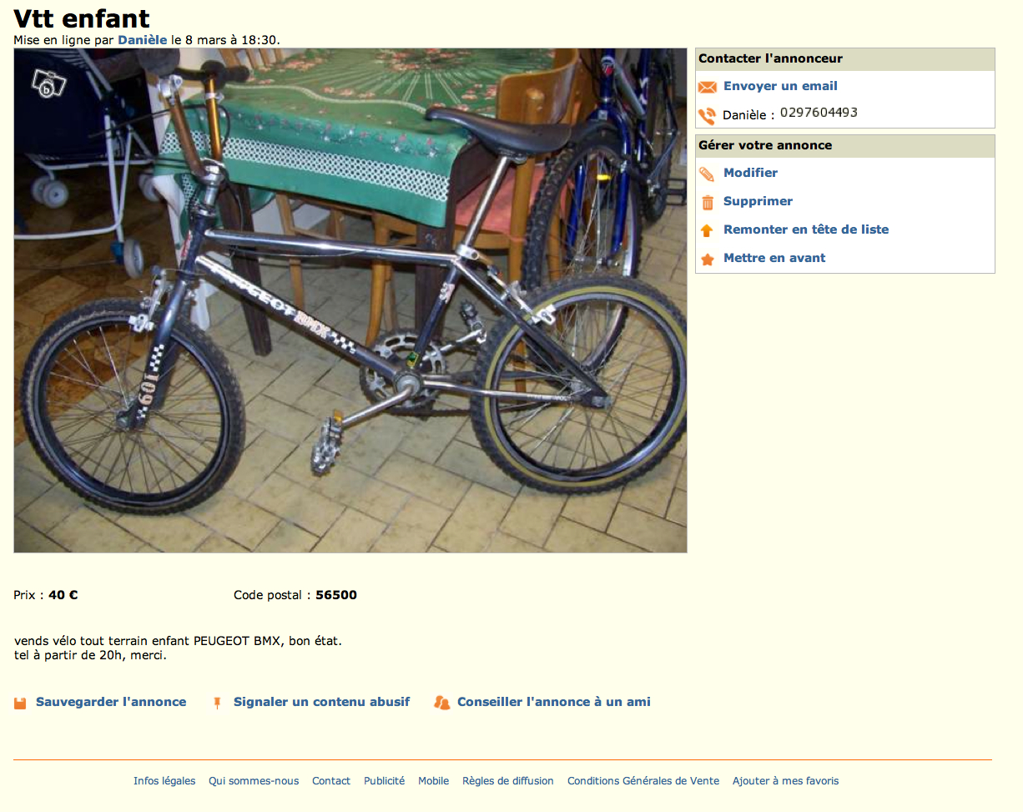The height and width of the screenshot is (812, 1023).
Task: Open Infos légales footer link
Action: pos(164,781)
